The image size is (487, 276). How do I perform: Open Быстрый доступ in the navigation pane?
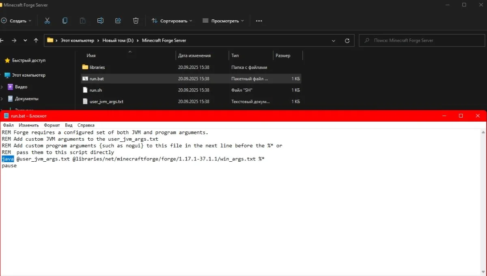click(x=29, y=60)
